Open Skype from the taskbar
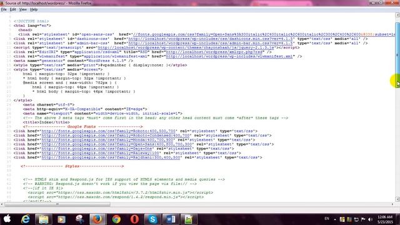Image resolution: width=400 pixels, height=225 pixels. coord(152,219)
